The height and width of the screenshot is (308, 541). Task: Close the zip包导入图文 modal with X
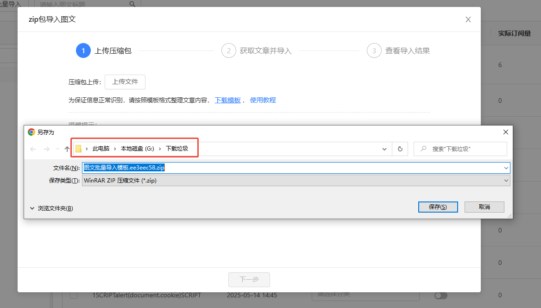click(x=468, y=19)
